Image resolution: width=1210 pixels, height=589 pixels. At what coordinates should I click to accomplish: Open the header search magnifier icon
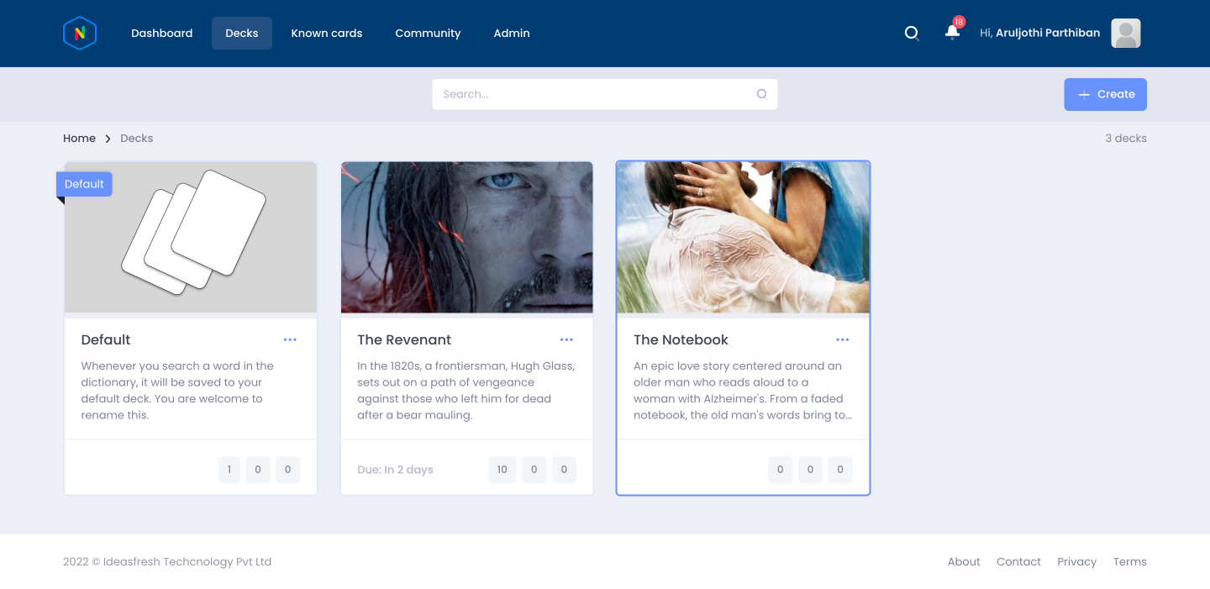click(x=912, y=34)
